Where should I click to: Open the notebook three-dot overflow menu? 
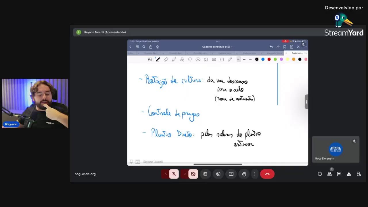click(305, 47)
